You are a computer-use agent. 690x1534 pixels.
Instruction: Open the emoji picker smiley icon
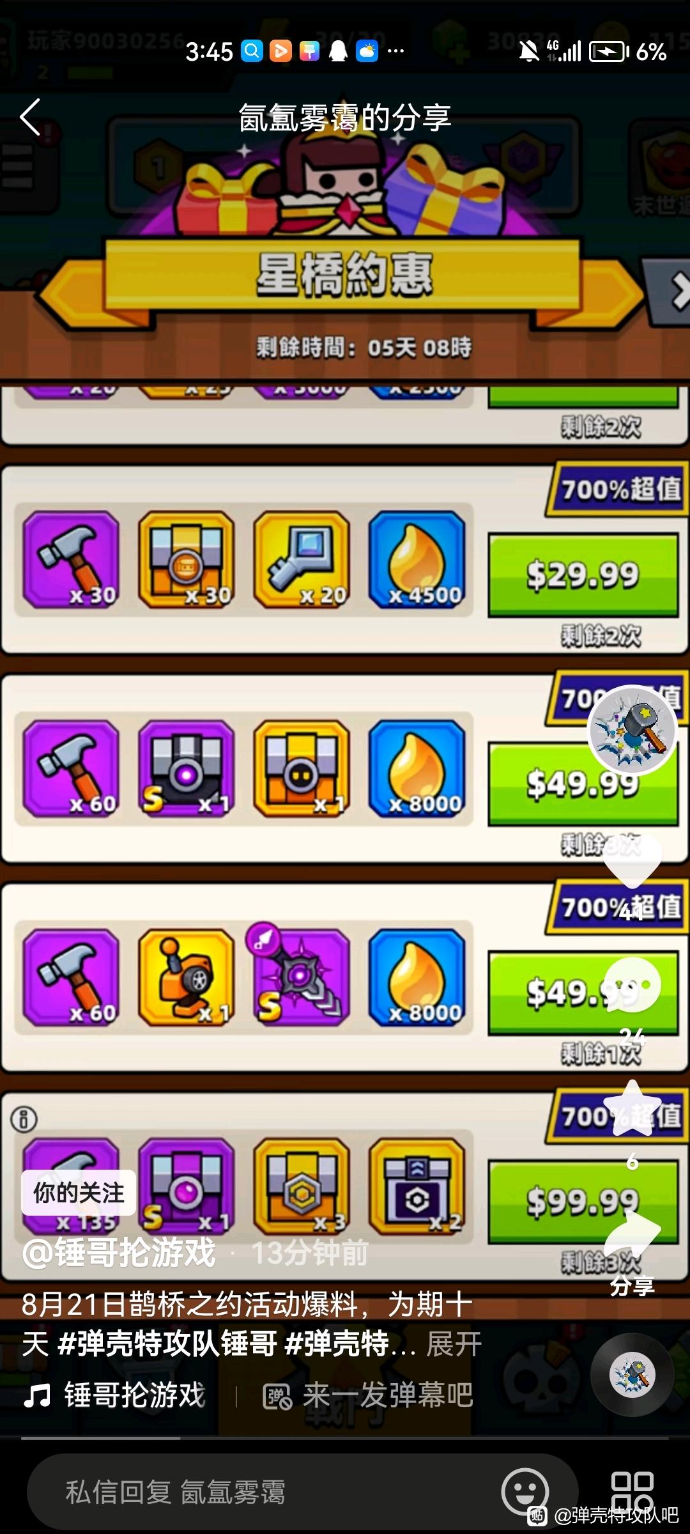525,1492
